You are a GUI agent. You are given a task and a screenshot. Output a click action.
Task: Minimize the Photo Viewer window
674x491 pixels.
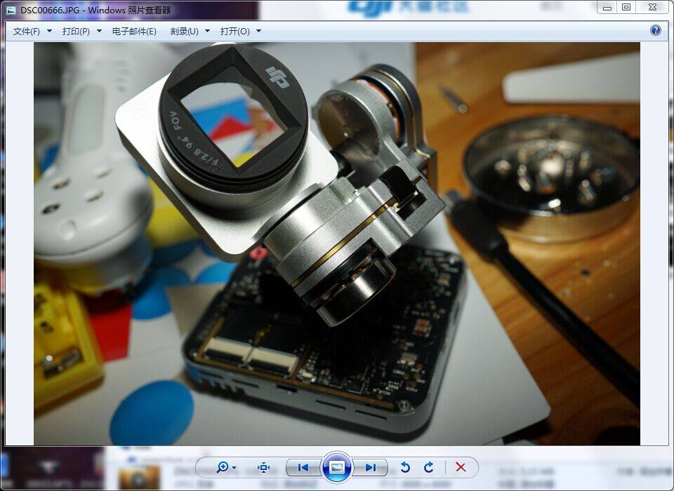607,7
